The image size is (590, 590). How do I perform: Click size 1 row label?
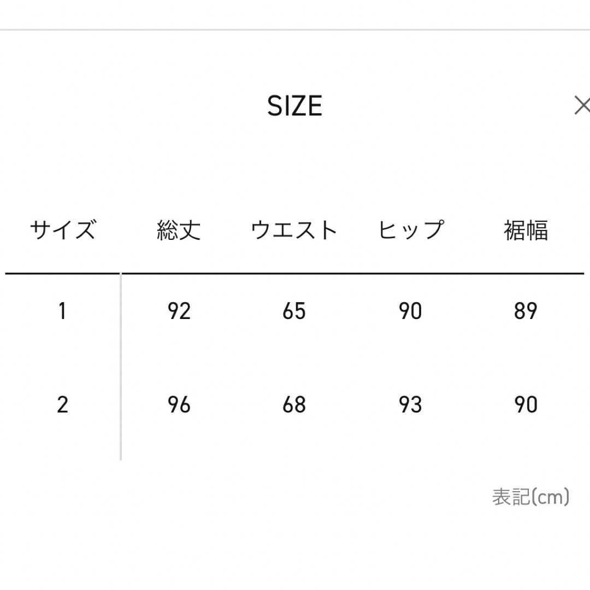62,311
